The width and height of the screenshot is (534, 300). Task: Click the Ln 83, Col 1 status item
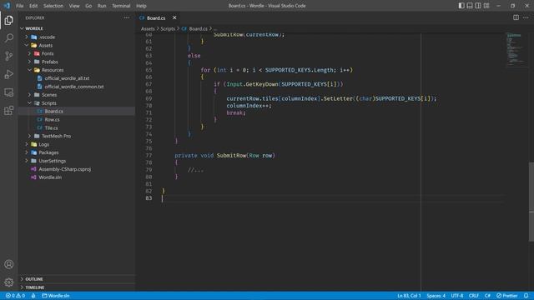tap(409, 296)
